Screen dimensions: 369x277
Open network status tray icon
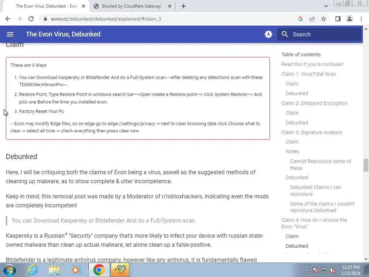tap(324, 270)
